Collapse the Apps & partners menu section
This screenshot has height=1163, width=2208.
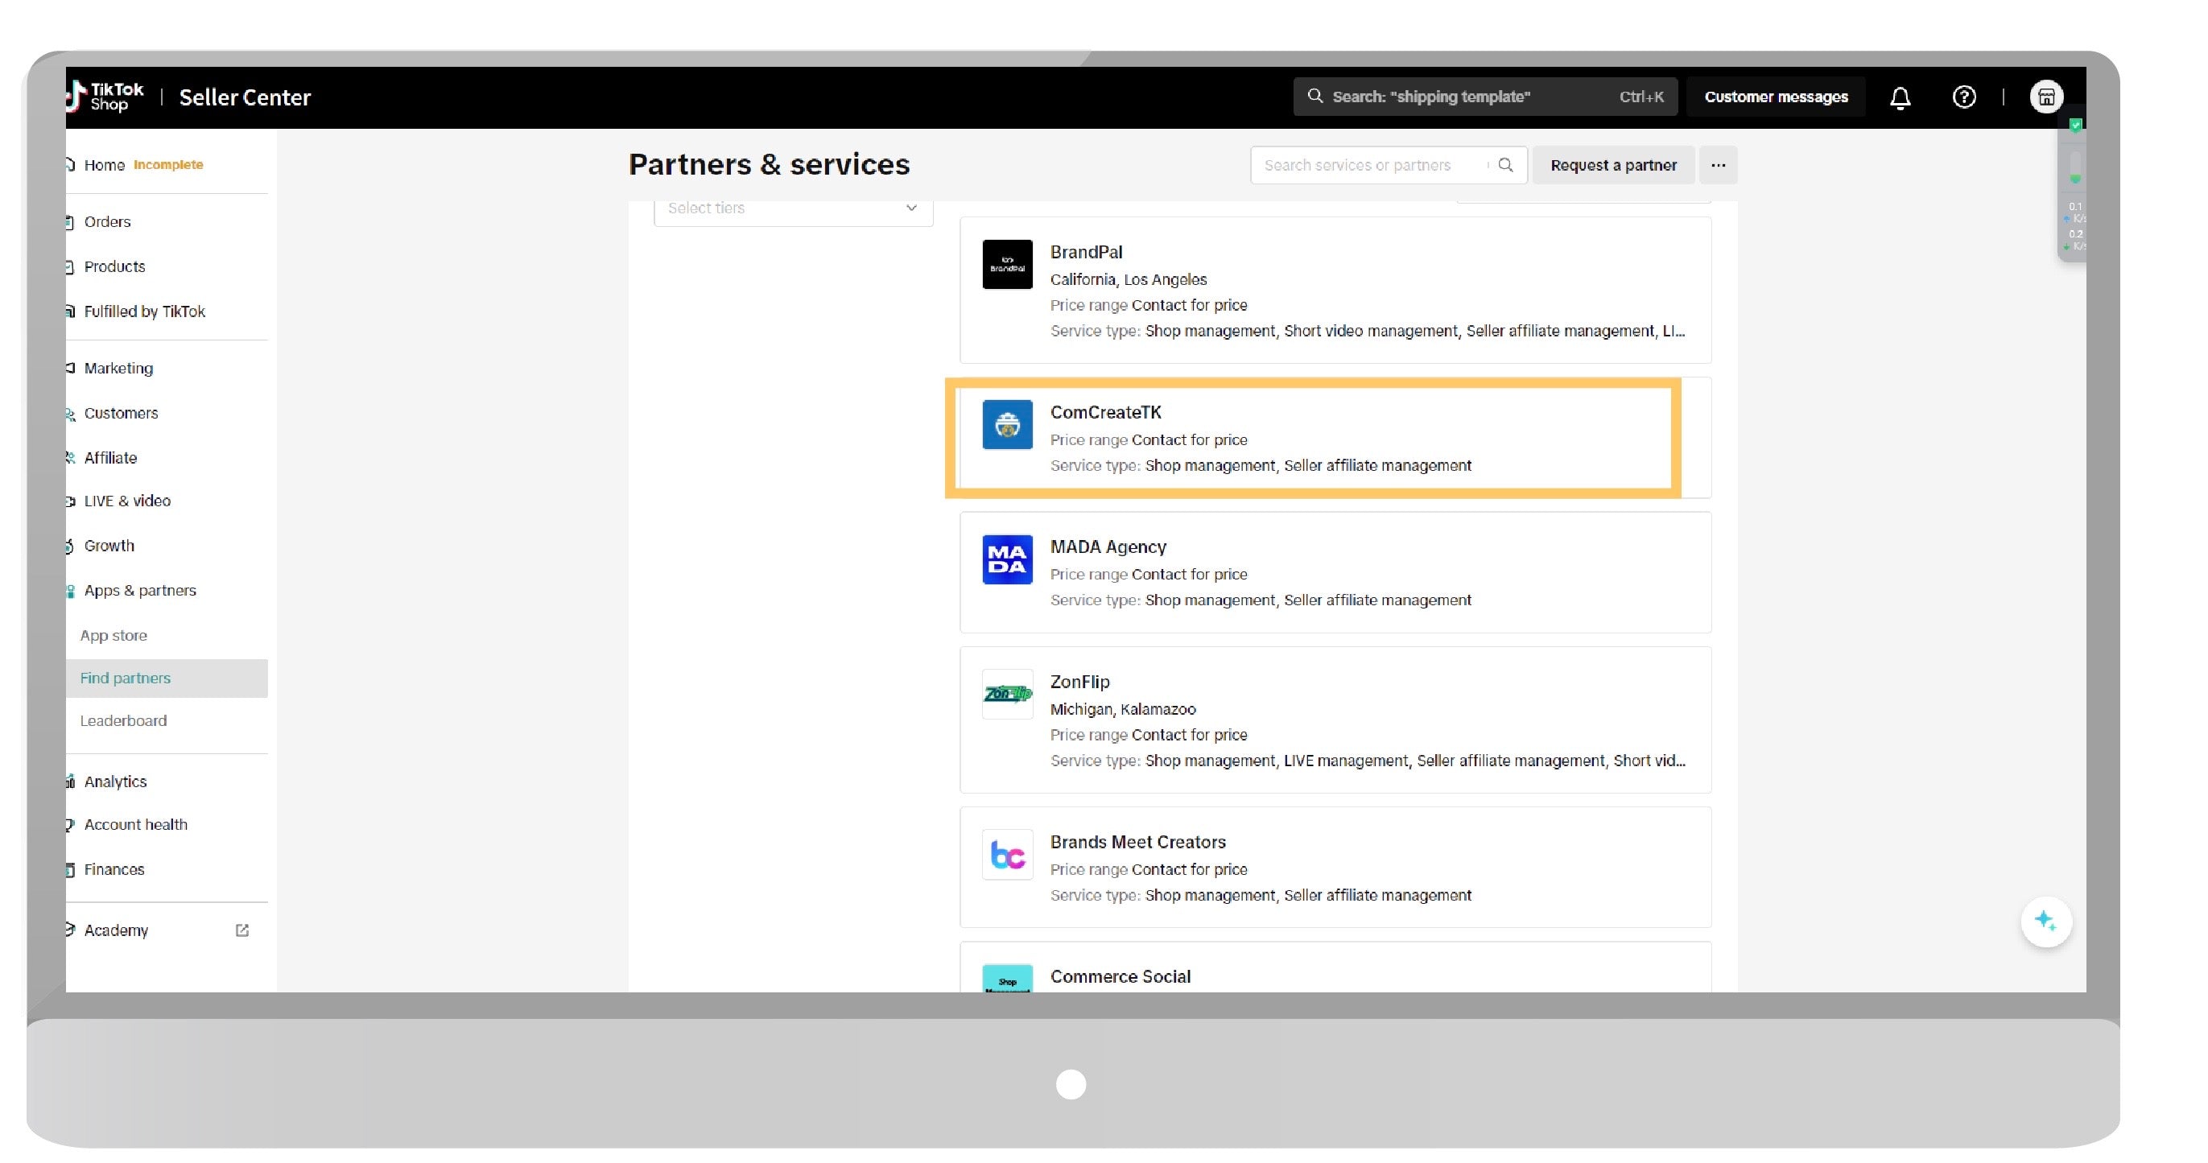pos(140,591)
